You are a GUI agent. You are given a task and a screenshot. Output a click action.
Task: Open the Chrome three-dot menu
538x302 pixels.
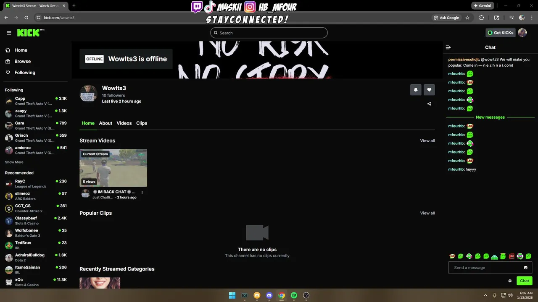[x=532, y=18]
